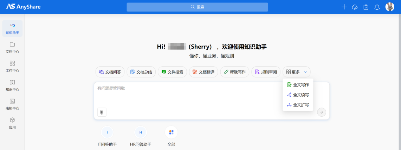Click the 文档问答 button
The image size is (401, 150).
(x=110, y=72)
